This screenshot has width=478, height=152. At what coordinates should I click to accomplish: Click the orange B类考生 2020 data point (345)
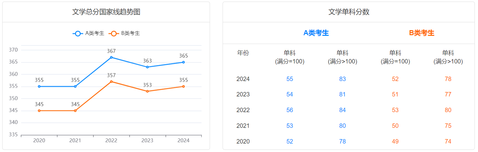pyautogui.click(x=39, y=111)
